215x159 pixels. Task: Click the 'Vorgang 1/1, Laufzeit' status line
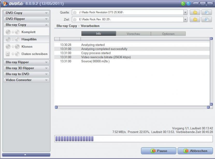[x=192, y=128]
